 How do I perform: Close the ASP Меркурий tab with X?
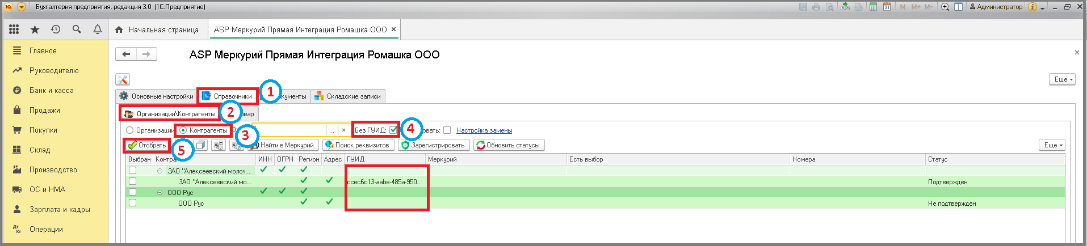coord(393,29)
